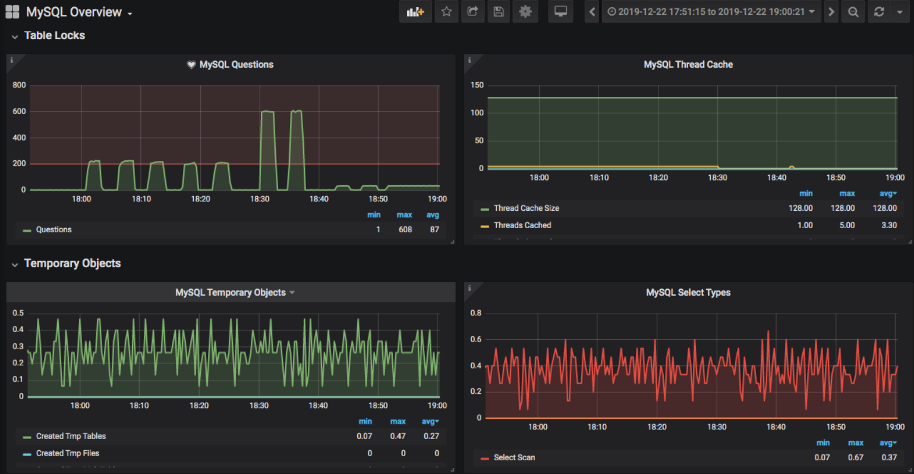Open color picker for Created Tmp Tables swatch
Screen dimensions: 914x474
(x=27, y=437)
